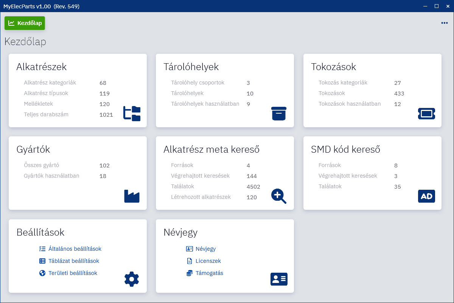Click the document icon beside Licenszek
The height and width of the screenshot is (303, 454).
(x=190, y=261)
